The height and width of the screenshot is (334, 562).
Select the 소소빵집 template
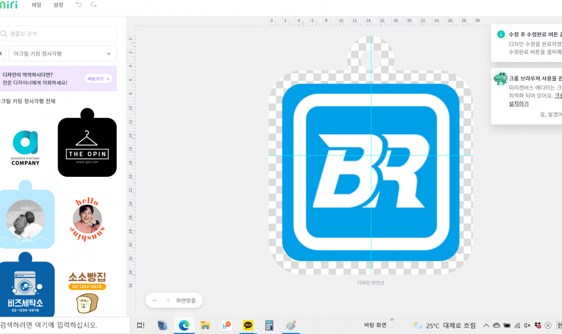[87, 292]
